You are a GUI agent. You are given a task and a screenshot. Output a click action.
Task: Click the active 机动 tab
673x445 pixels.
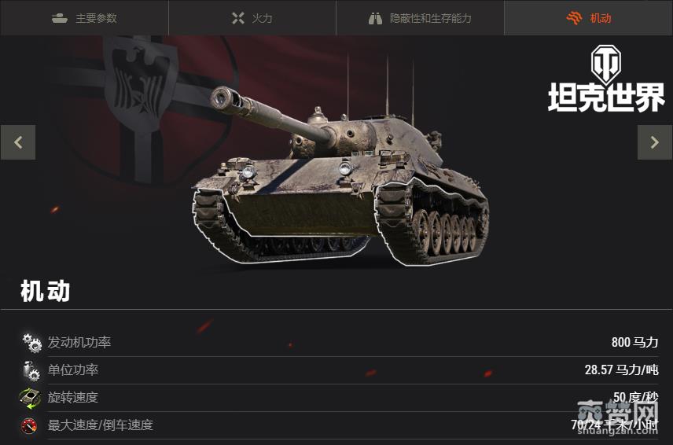(588, 17)
